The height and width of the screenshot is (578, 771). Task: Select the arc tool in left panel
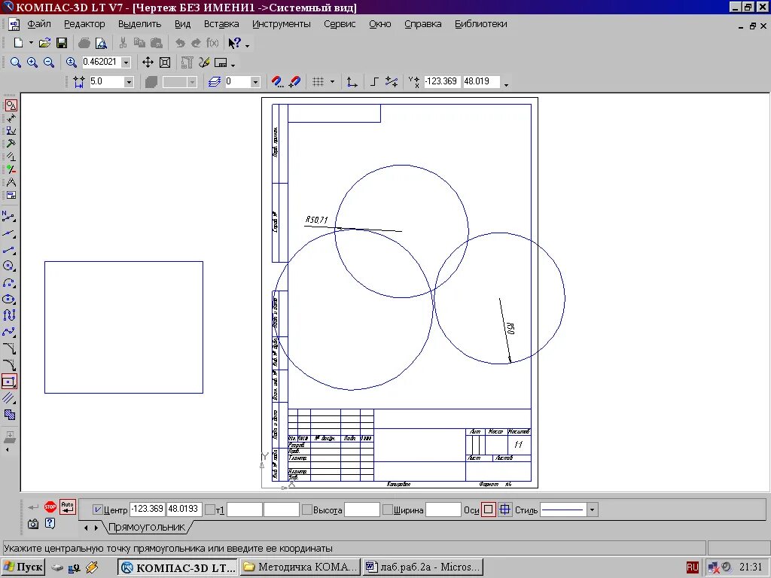click(9, 283)
